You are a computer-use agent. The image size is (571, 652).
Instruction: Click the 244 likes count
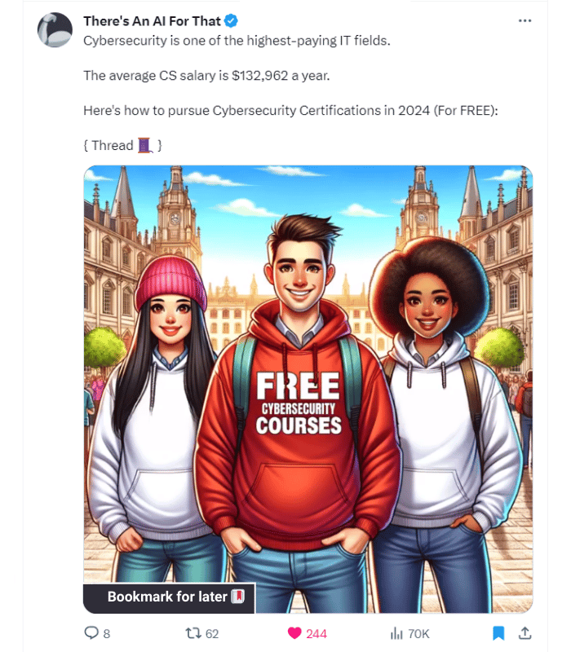[x=316, y=634]
